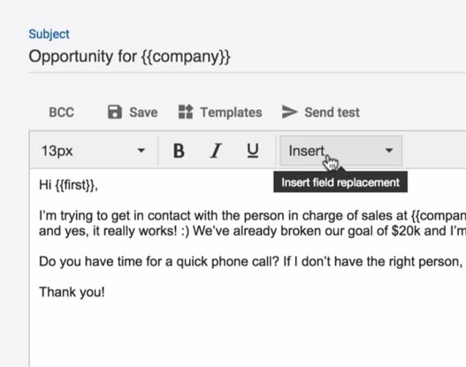Click the Save text label
Screen dimensions: 466x367
point(144,112)
